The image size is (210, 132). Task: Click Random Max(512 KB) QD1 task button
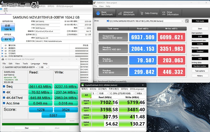coord(113,49)
